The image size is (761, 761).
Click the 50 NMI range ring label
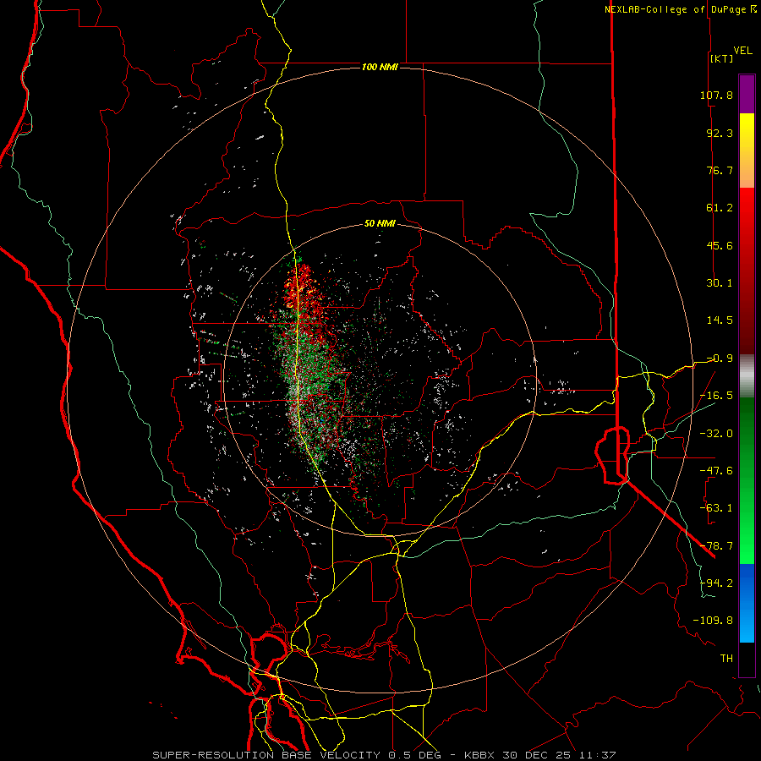pos(380,224)
